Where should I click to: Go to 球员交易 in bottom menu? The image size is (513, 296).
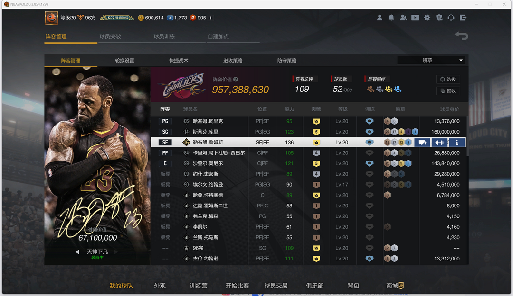(276, 286)
